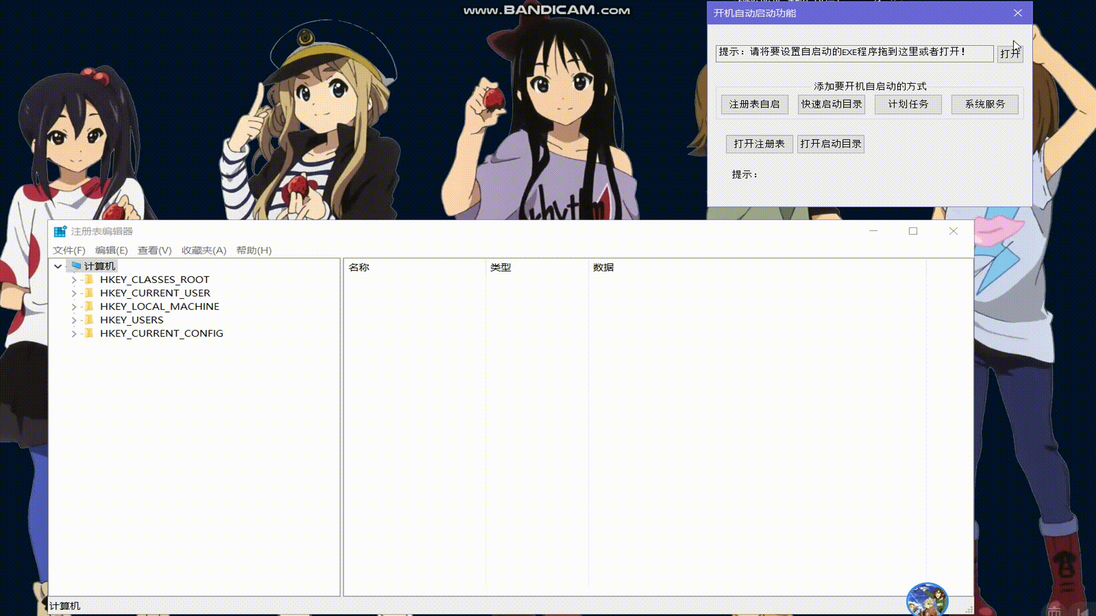Click the 注册表自启 button
This screenshot has width=1096, height=616.
click(x=754, y=104)
